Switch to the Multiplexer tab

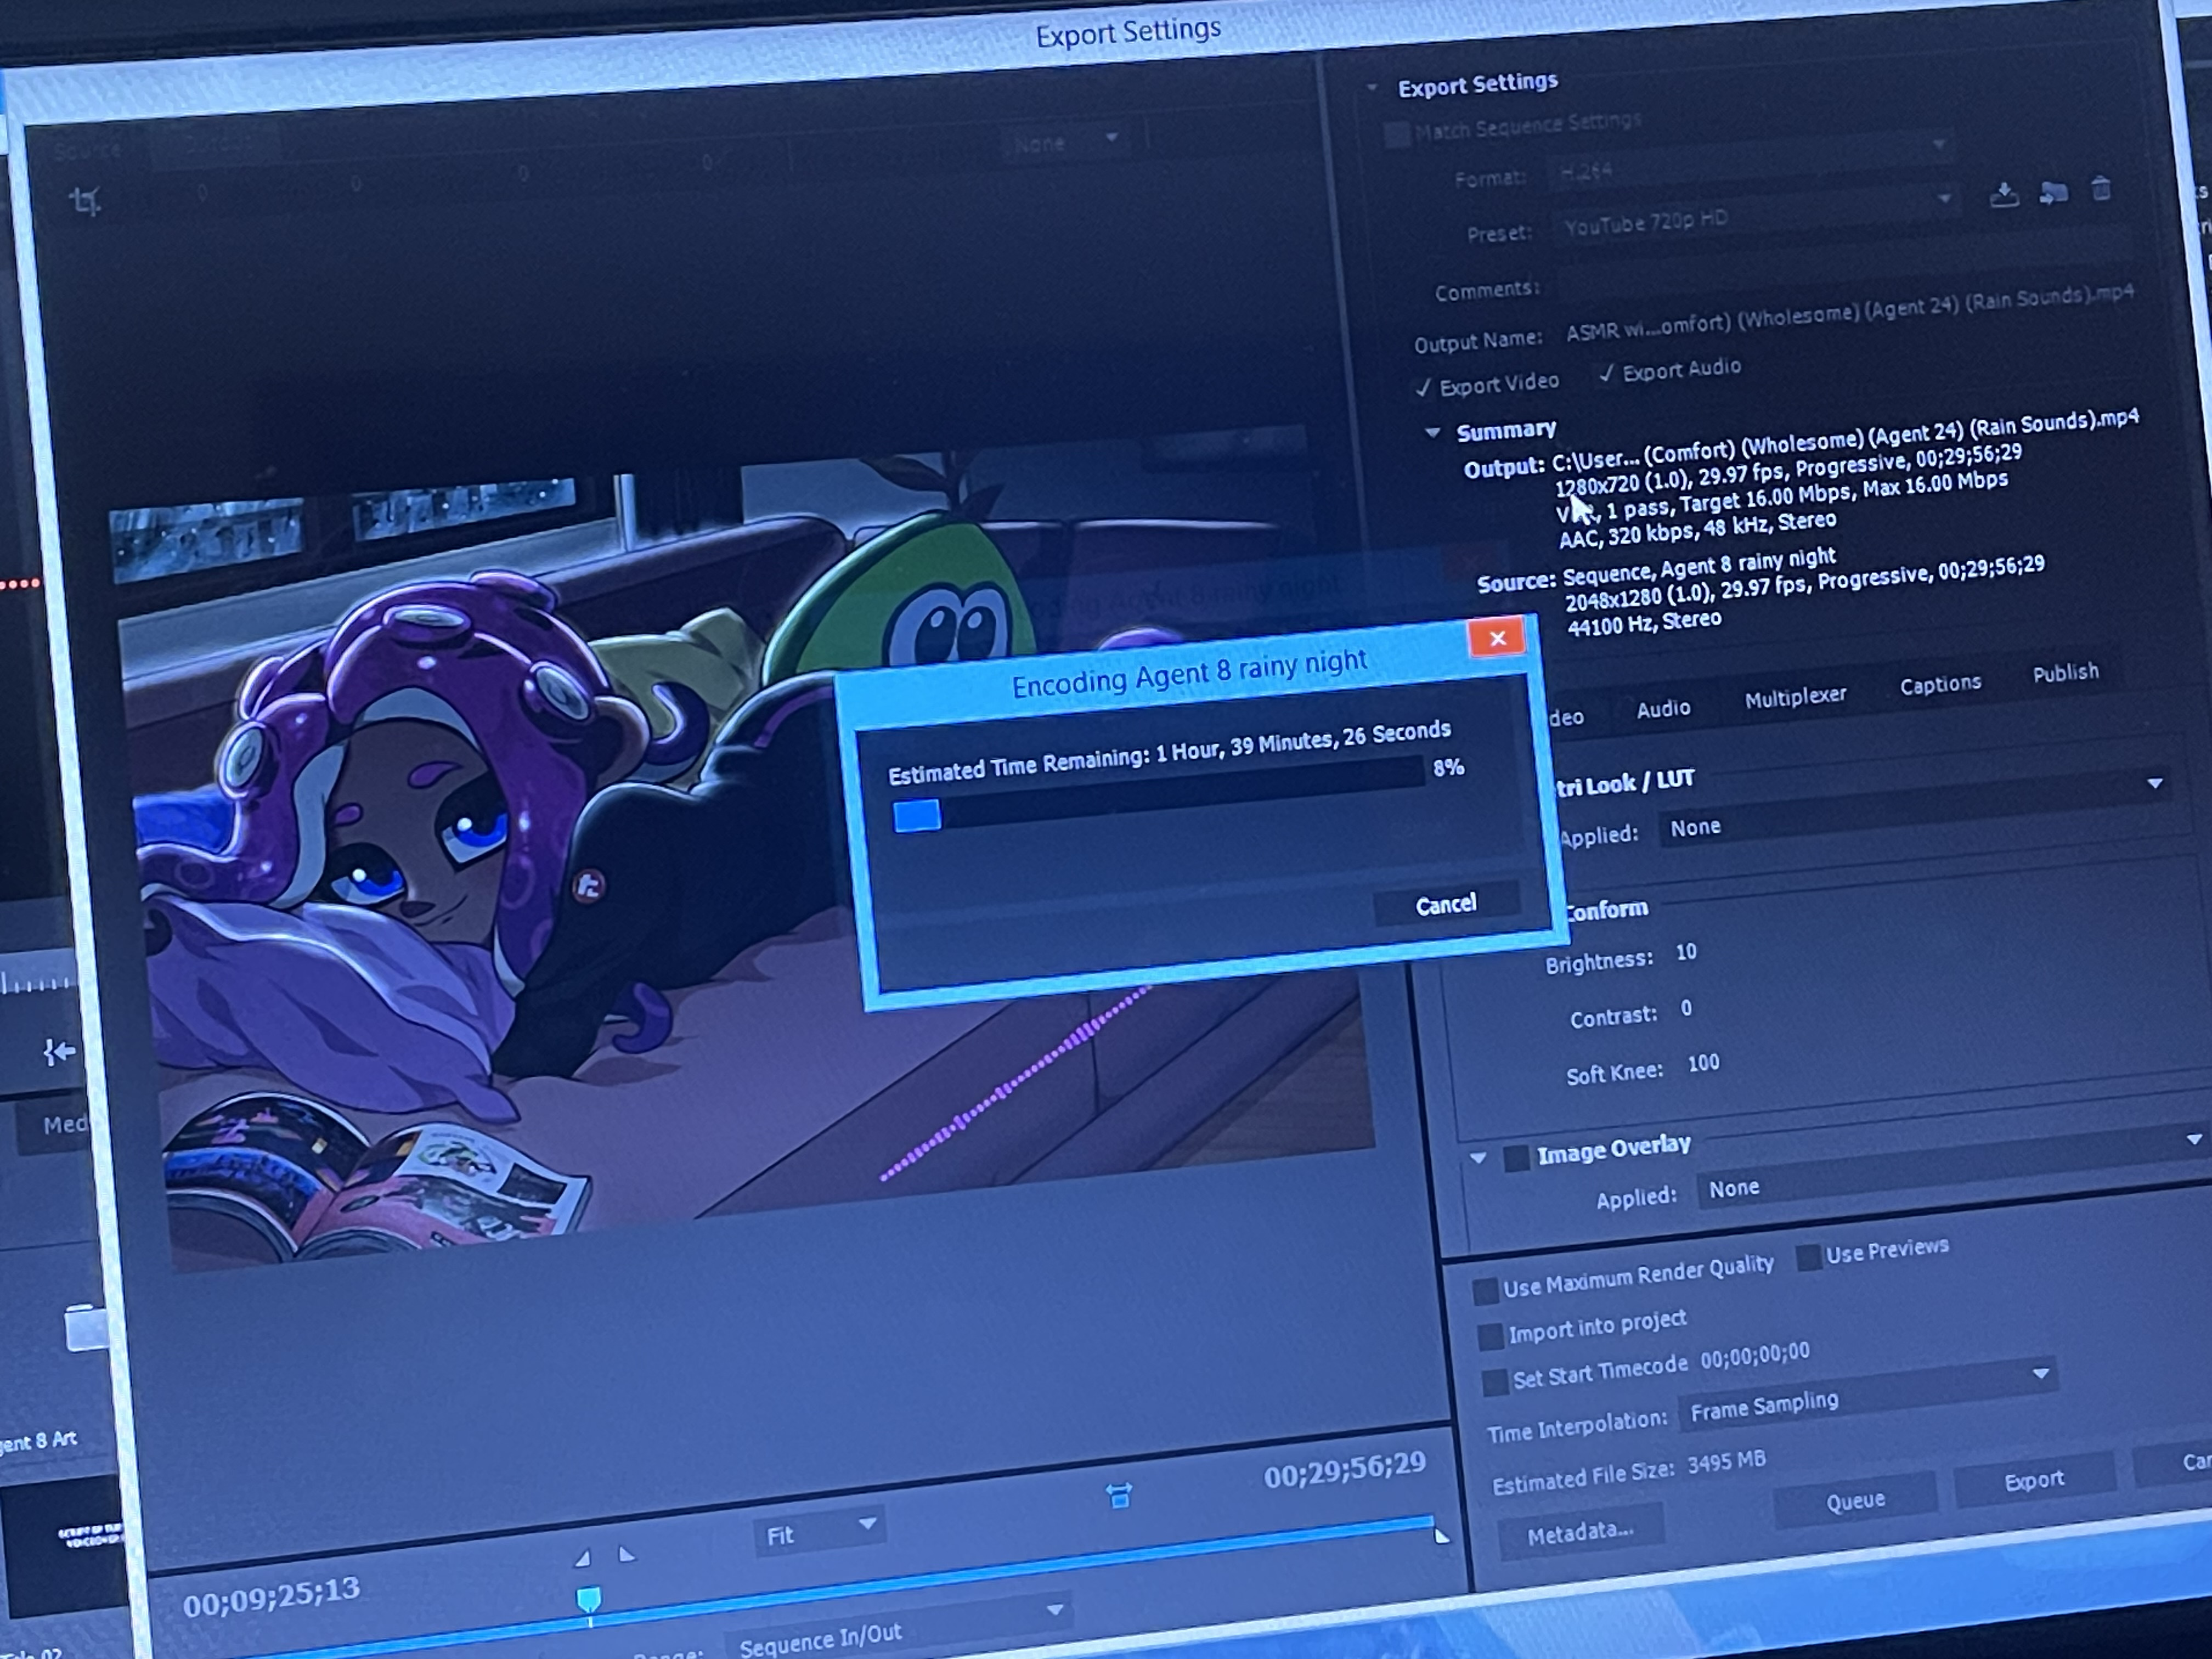tap(1795, 697)
